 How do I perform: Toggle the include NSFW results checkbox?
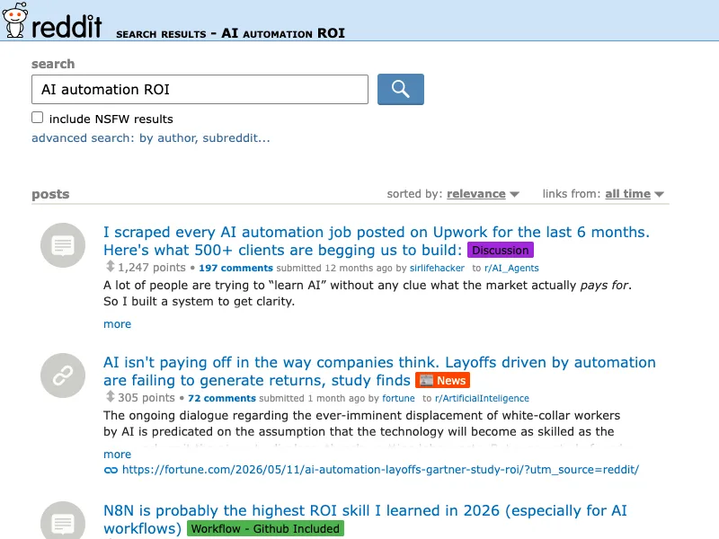point(38,118)
